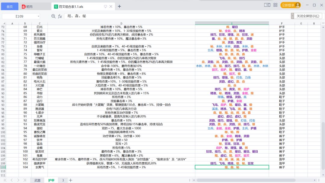
Task: Select cell 技能消耗率降低10%
Action: pyautogui.click(x=121, y=132)
